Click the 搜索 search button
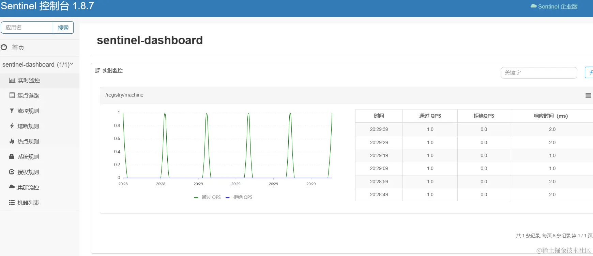Image resolution: width=593 pixels, height=256 pixels. tap(63, 28)
